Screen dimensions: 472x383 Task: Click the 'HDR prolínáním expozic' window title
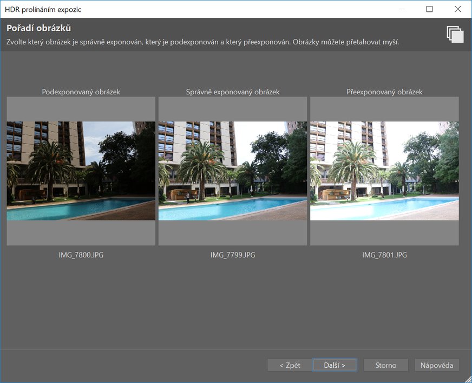tap(43, 9)
